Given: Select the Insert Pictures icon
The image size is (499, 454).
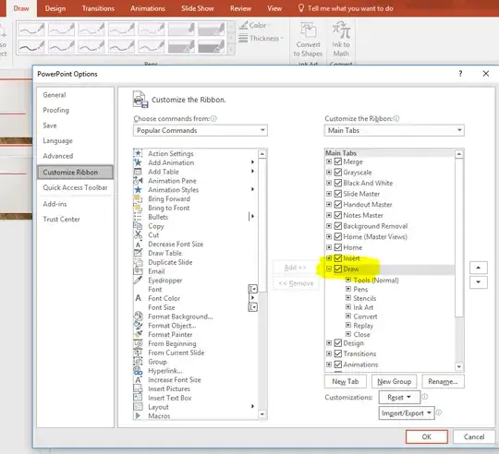Looking at the screenshot, I should pos(138,388).
